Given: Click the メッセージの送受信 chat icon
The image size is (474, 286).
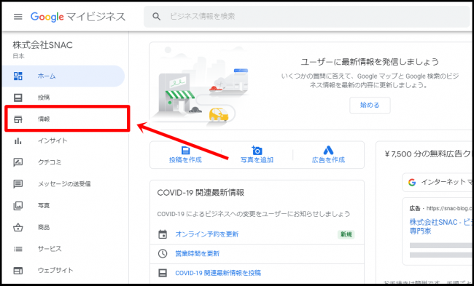Looking at the screenshot, I should [x=18, y=183].
